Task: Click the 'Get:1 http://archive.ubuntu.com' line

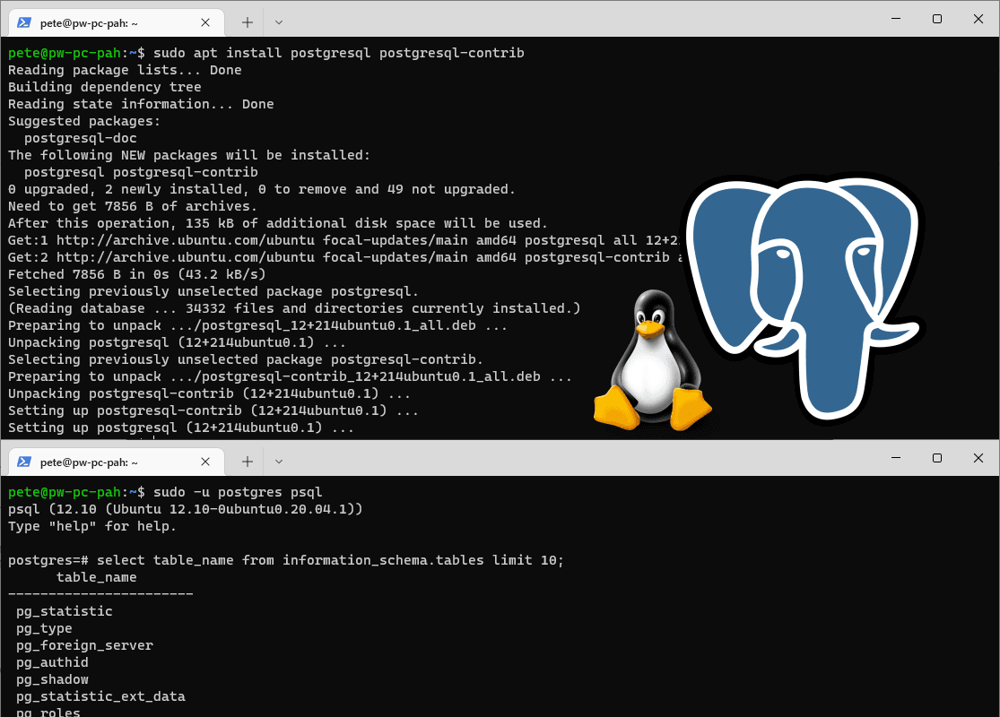Action: [344, 240]
